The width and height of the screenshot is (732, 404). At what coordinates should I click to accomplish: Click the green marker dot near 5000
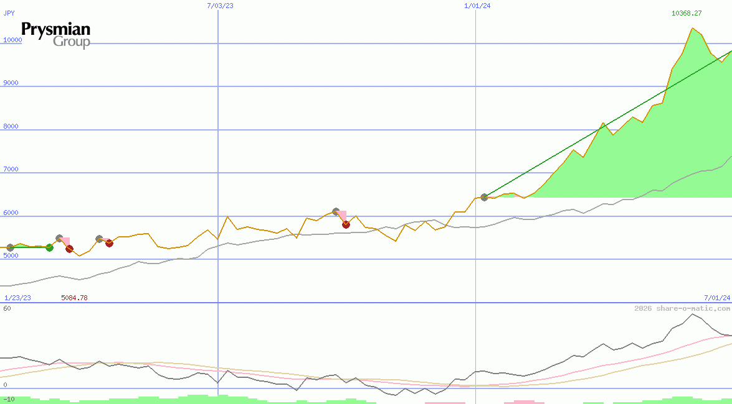50,247
